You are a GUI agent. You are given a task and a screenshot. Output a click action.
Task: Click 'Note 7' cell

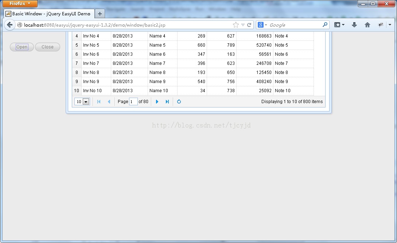(293, 63)
